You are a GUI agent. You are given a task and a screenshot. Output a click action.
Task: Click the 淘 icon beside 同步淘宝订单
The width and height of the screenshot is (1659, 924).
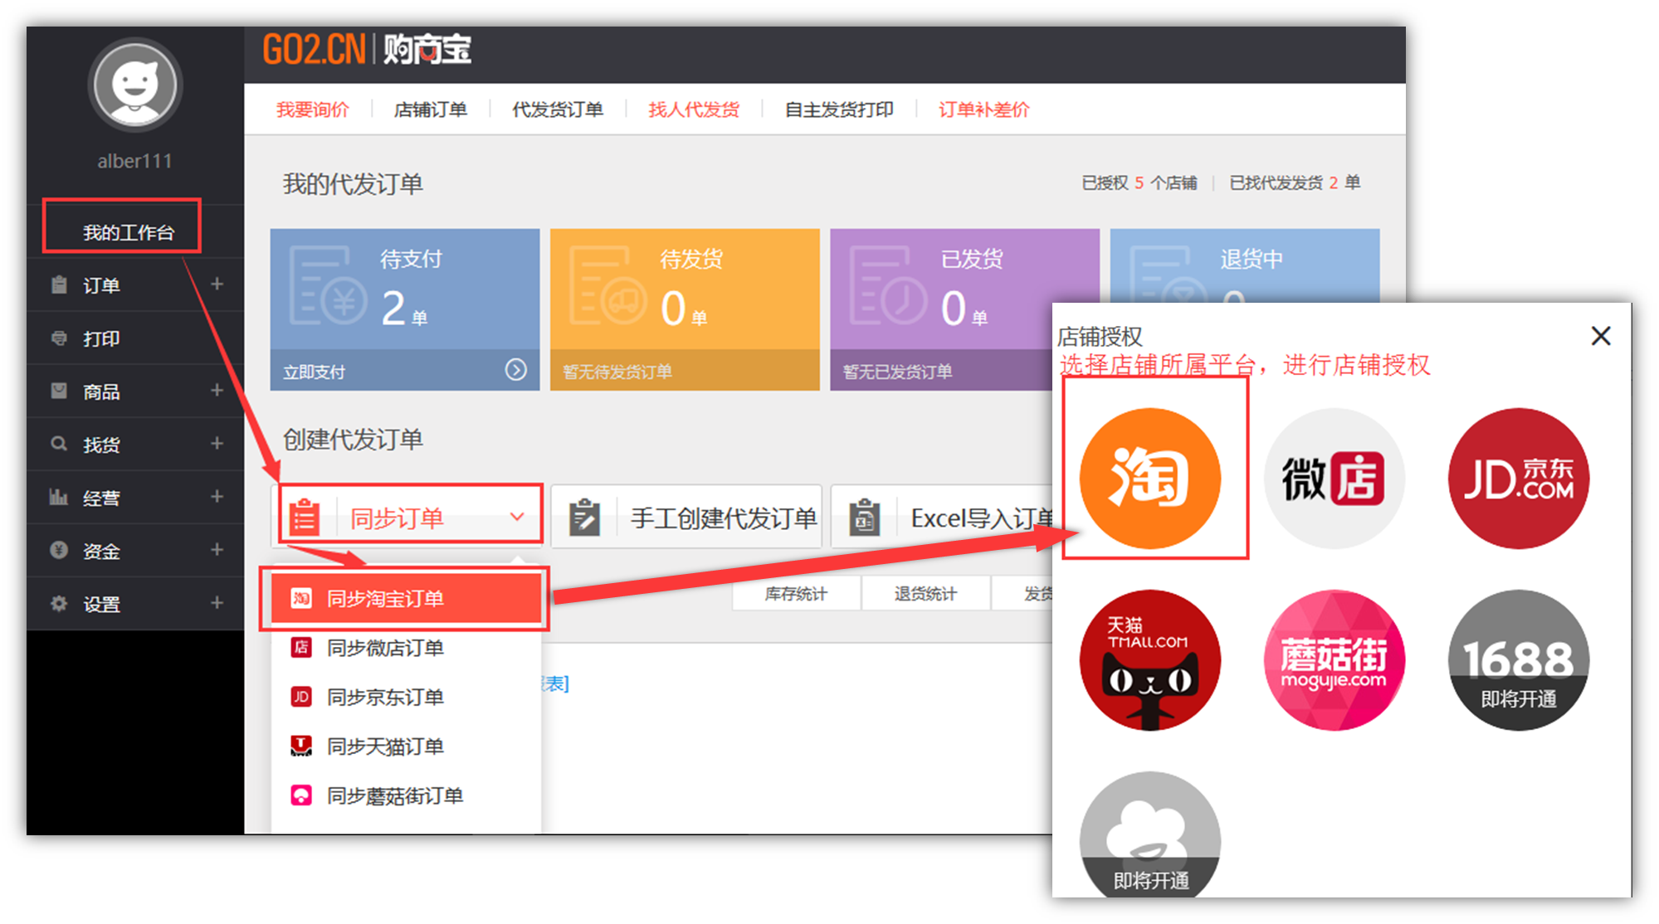[x=301, y=598]
